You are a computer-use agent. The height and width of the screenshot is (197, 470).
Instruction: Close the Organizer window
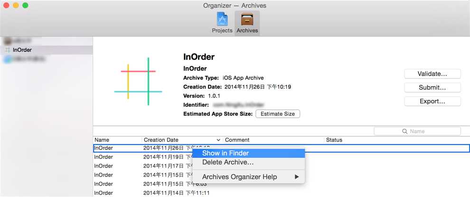(6, 5)
